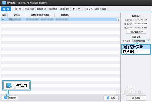The width and height of the screenshot is (152, 102).
Task: Click the 爱剪辑 app logo icon
Action: tap(4, 3)
